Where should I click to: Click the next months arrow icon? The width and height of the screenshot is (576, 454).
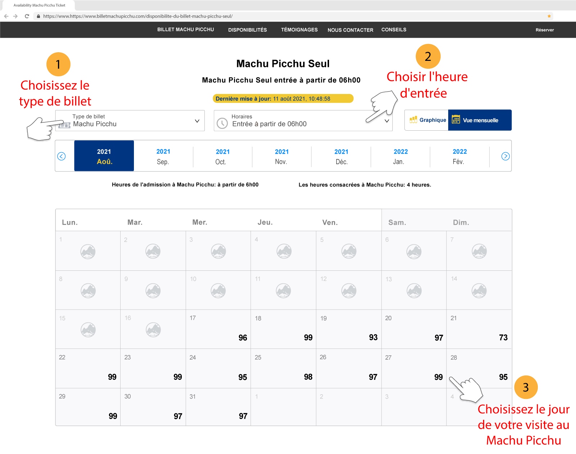point(505,156)
